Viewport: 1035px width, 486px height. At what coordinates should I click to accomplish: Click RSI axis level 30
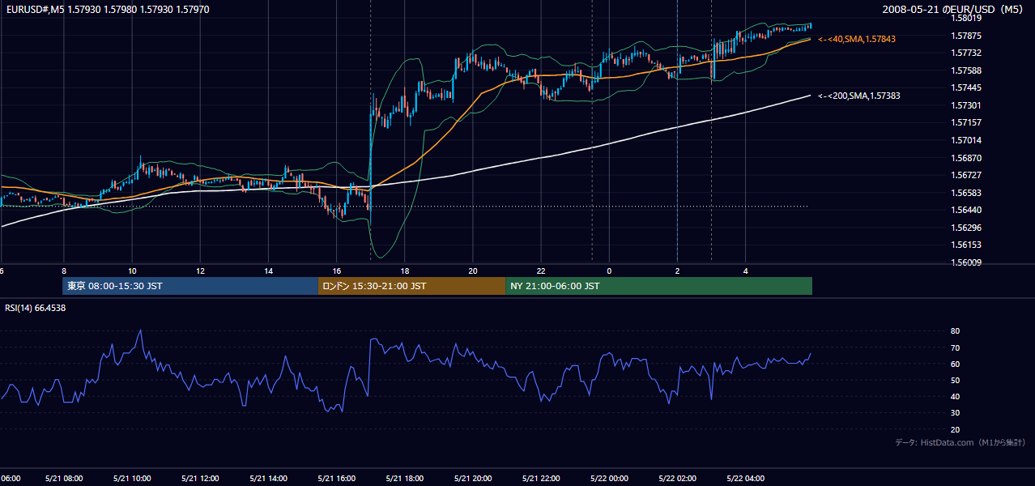tap(955, 413)
